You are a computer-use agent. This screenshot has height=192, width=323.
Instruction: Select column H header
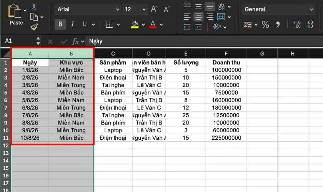293,54
